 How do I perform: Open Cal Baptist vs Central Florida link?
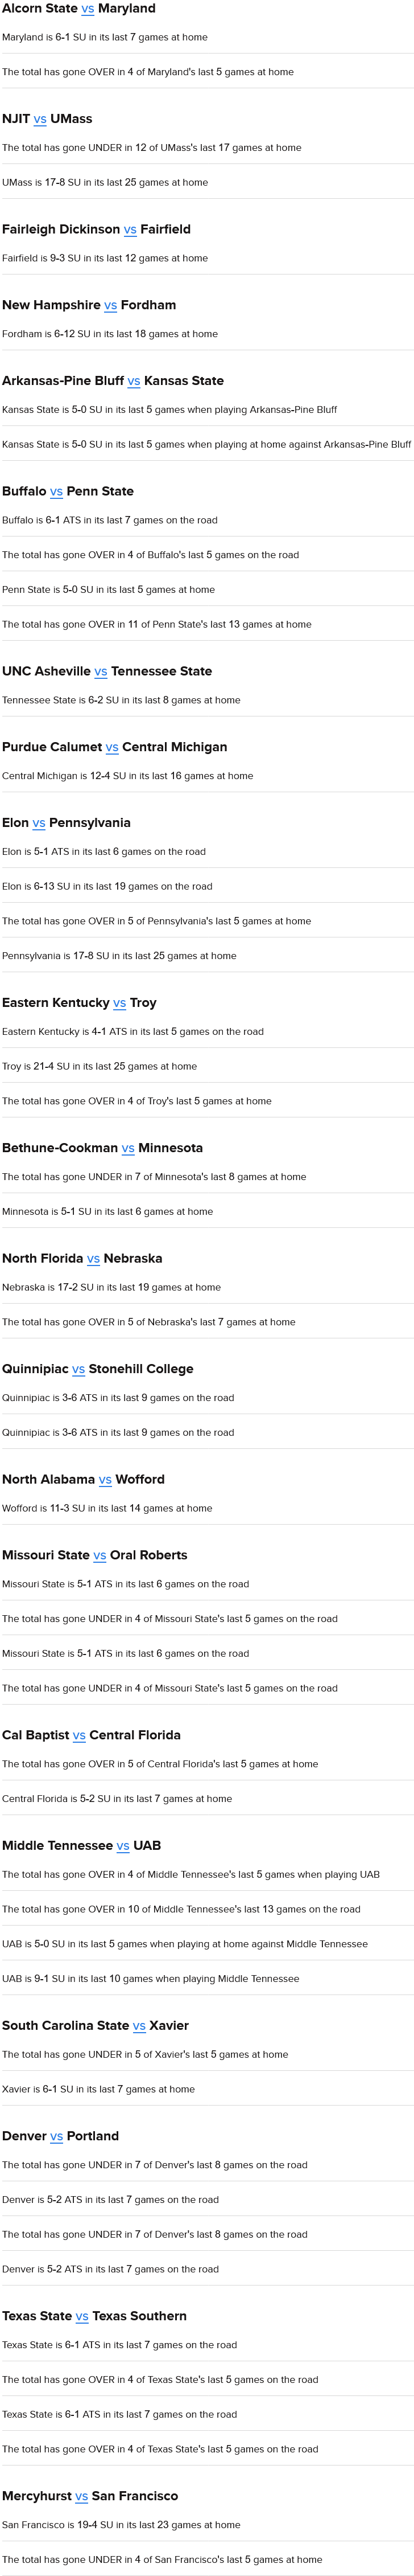click(79, 1736)
